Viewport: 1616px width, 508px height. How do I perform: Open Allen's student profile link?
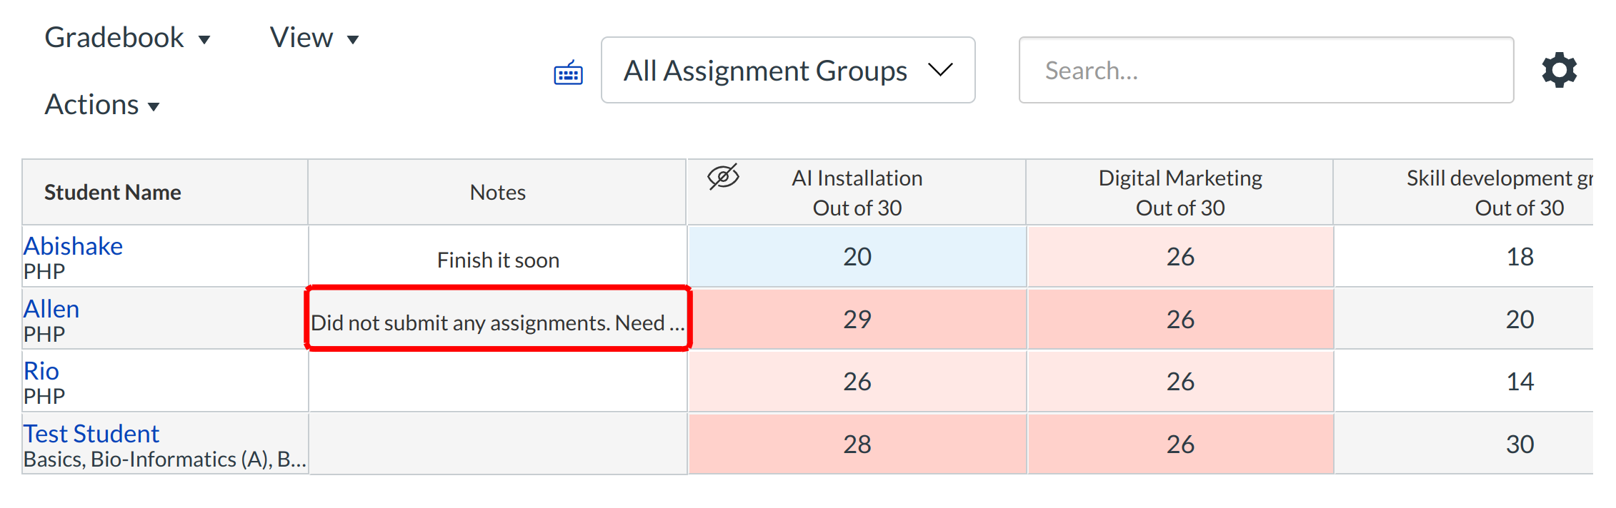pos(51,309)
